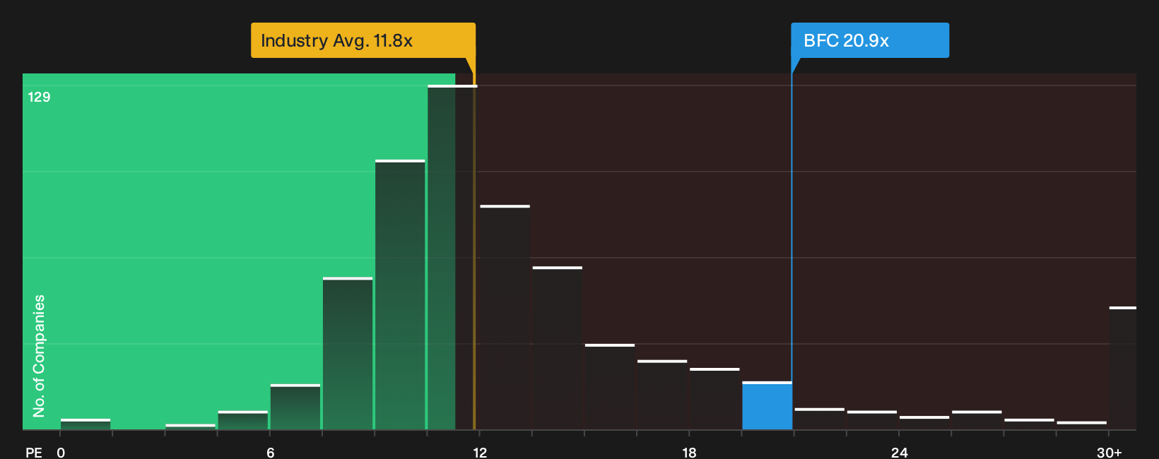Click the axis label 18
Image resolution: width=1159 pixels, height=459 pixels.
coord(689,453)
